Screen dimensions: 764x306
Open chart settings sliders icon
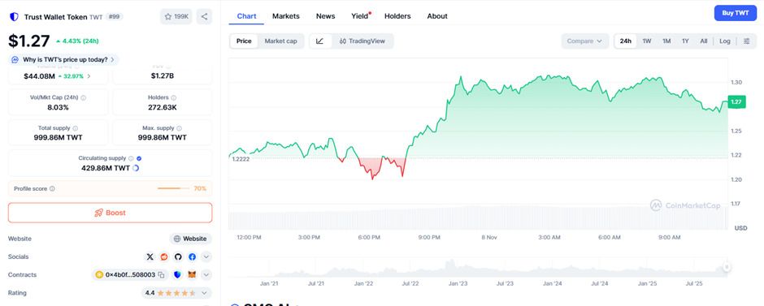click(x=746, y=41)
